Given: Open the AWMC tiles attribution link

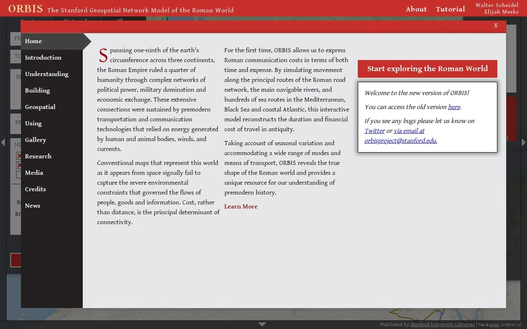Looking at the screenshot, I should (x=494, y=325).
